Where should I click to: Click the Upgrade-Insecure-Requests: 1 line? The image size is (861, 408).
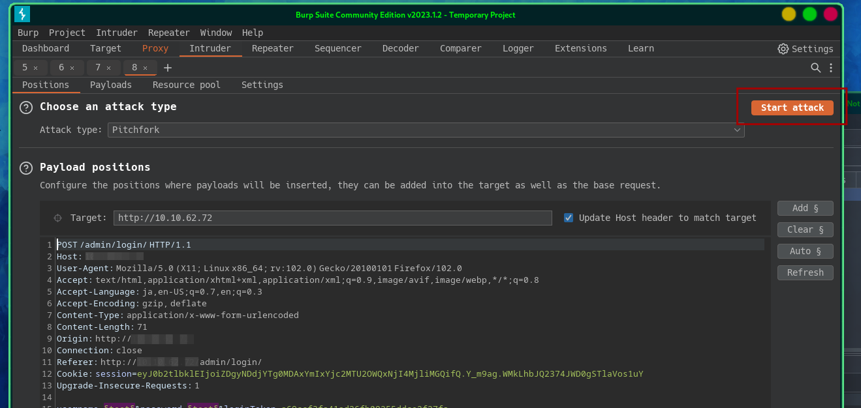pos(128,386)
